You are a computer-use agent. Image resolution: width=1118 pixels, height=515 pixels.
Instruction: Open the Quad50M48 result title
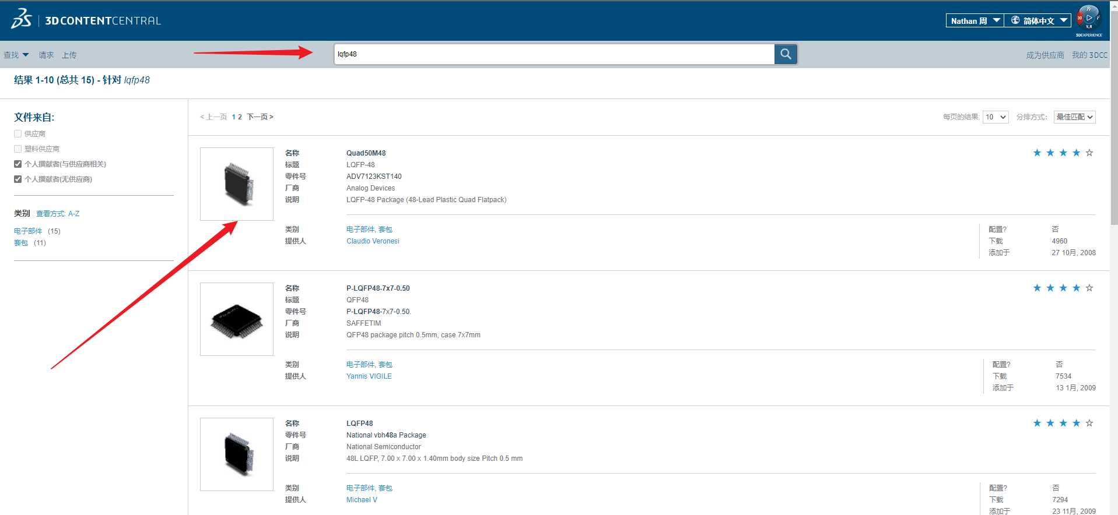[366, 153]
